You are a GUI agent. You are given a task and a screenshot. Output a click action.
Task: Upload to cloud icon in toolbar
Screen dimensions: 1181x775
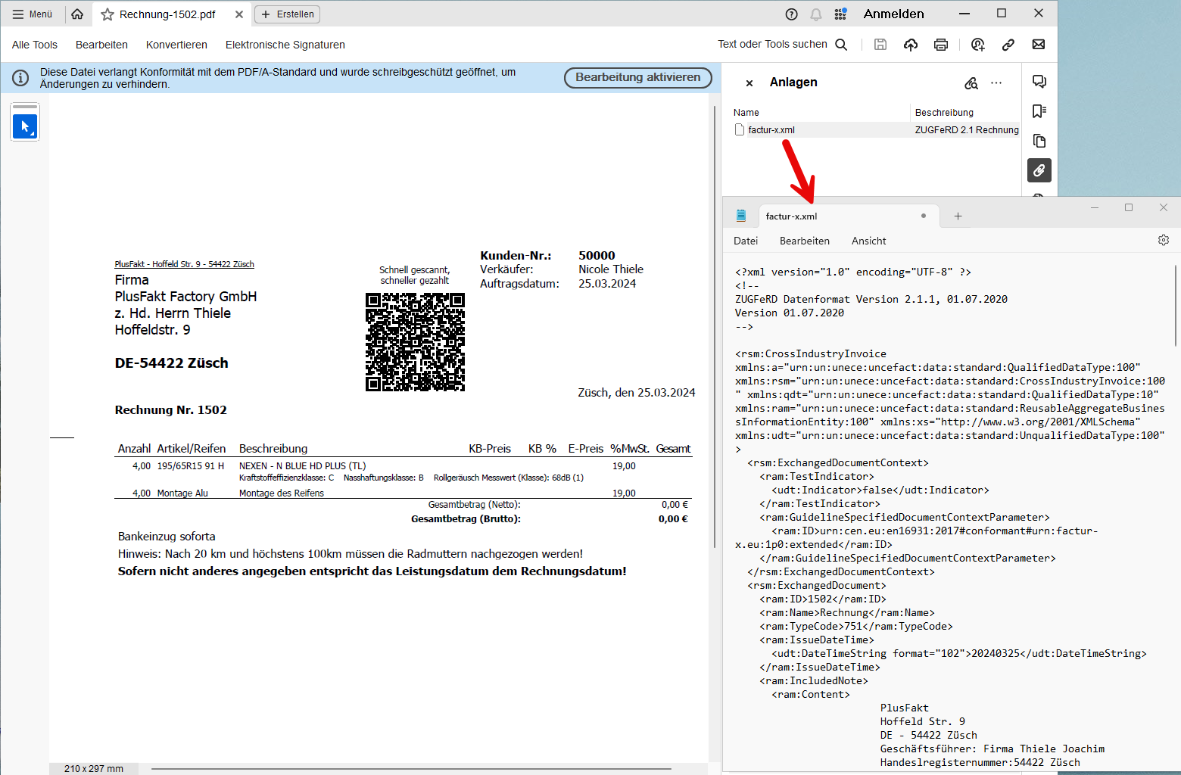(911, 45)
